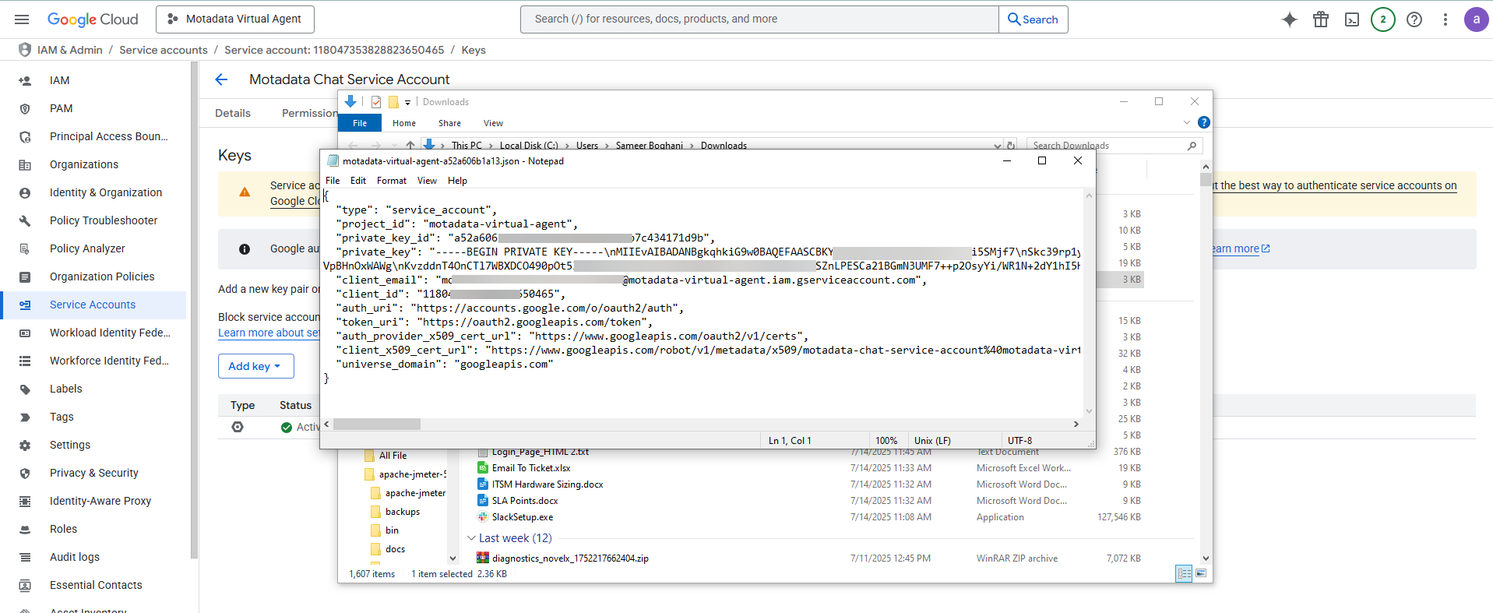Viewport: 1493px width, 613px height.
Task: Open Notepad Edit menu
Action: click(x=358, y=181)
